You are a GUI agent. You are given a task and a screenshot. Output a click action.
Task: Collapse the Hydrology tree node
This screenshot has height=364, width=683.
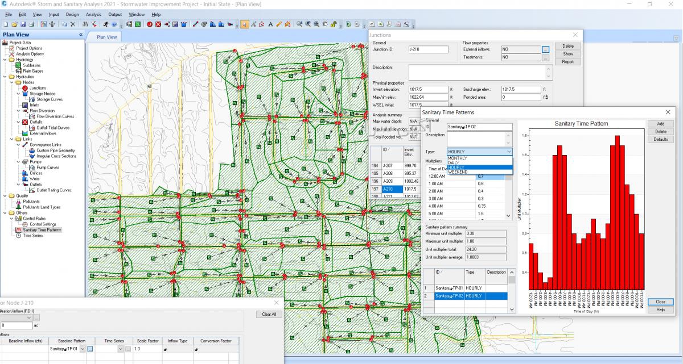click(5, 60)
